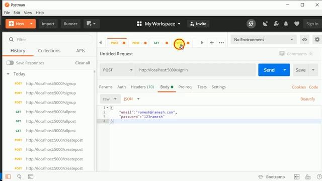Click the Send button

(x=269, y=70)
